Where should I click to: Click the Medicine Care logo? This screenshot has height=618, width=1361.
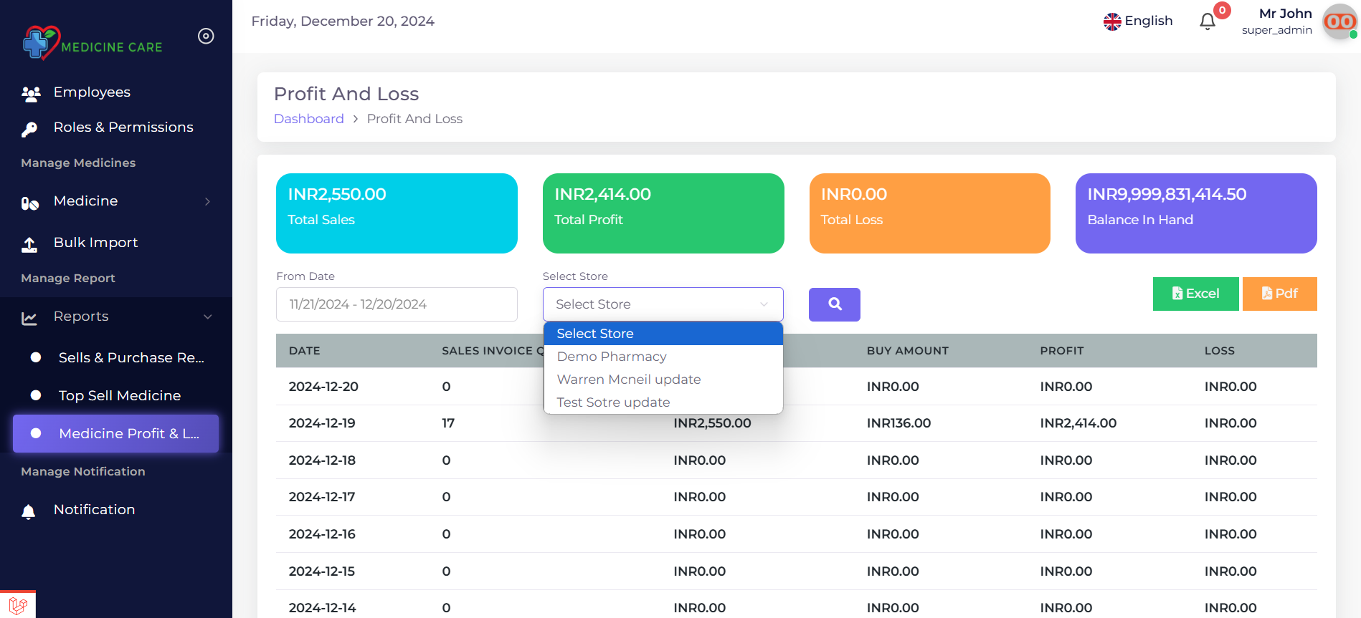pyautogui.click(x=93, y=42)
